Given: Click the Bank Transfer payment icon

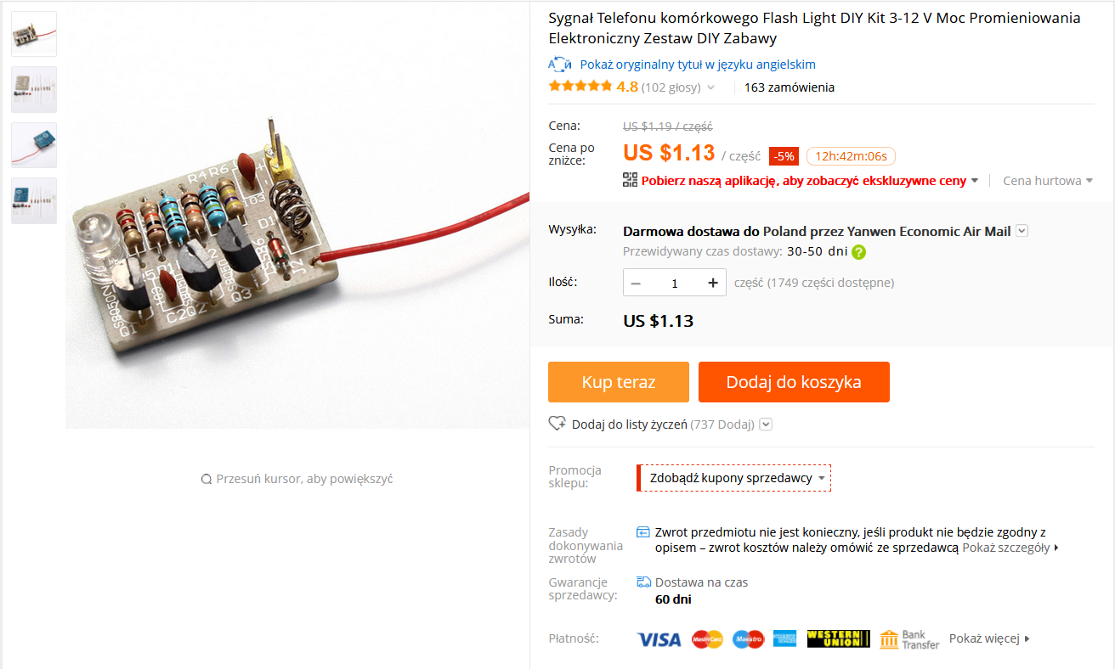Looking at the screenshot, I should tap(909, 639).
